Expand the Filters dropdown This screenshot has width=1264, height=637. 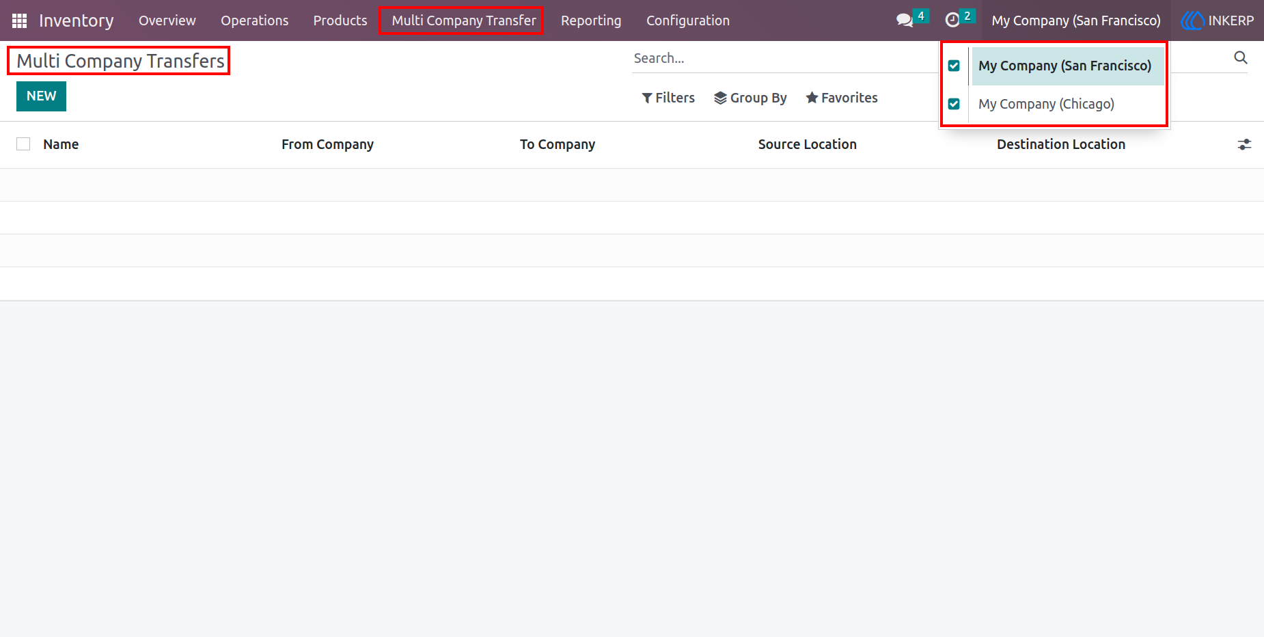tap(668, 98)
